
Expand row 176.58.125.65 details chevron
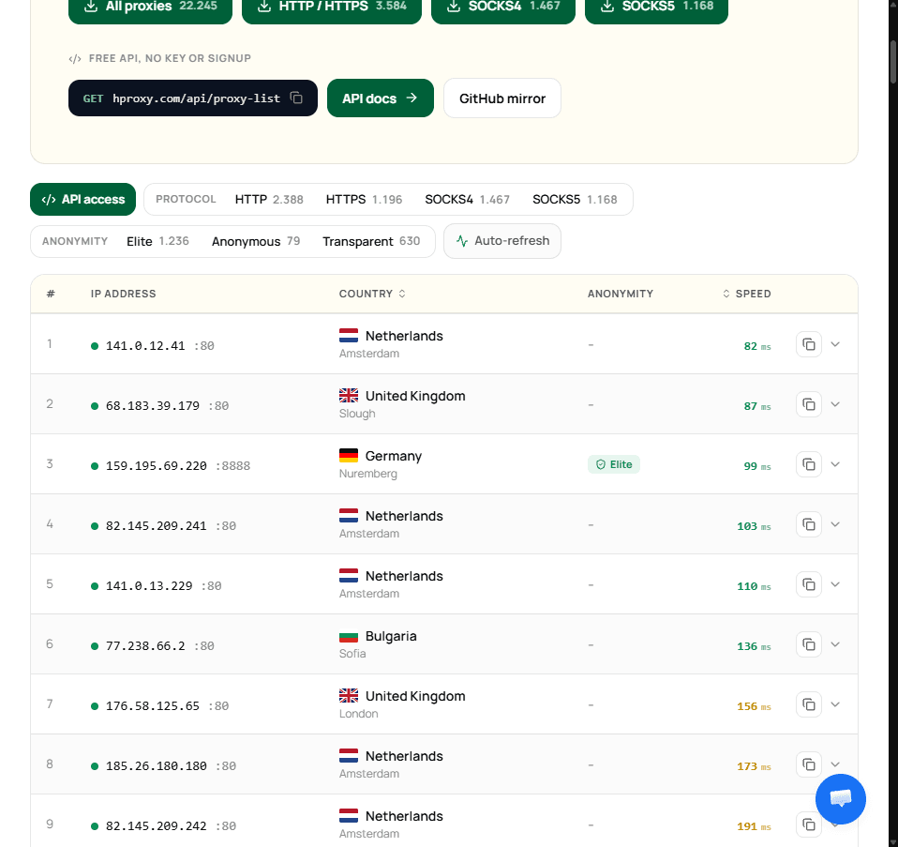click(835, 704)
